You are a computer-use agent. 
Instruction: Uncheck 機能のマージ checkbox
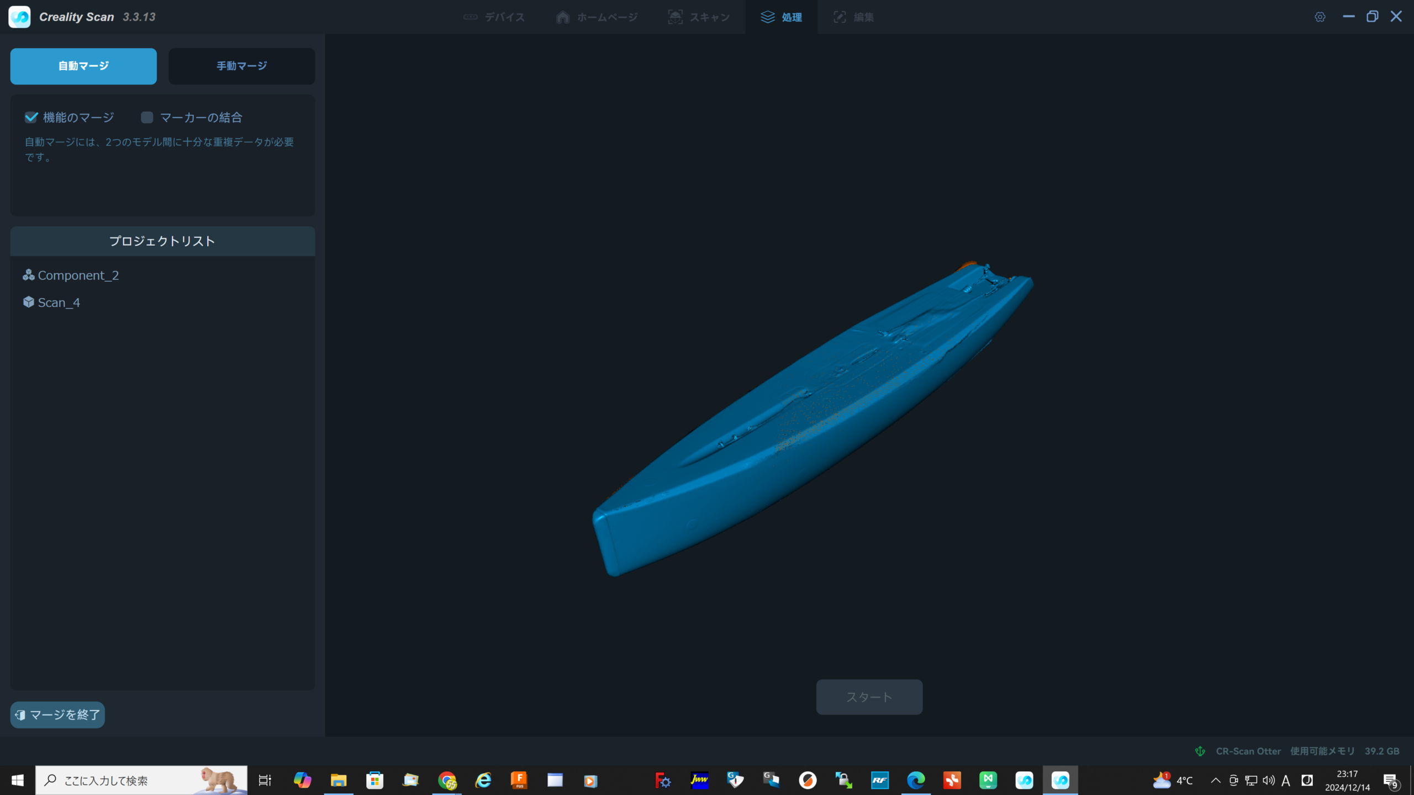coord(31,117)
